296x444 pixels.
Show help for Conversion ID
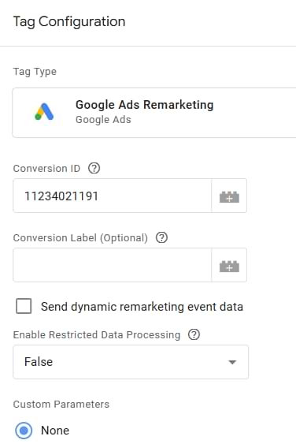pyautogui.click(x=94, y=168)
